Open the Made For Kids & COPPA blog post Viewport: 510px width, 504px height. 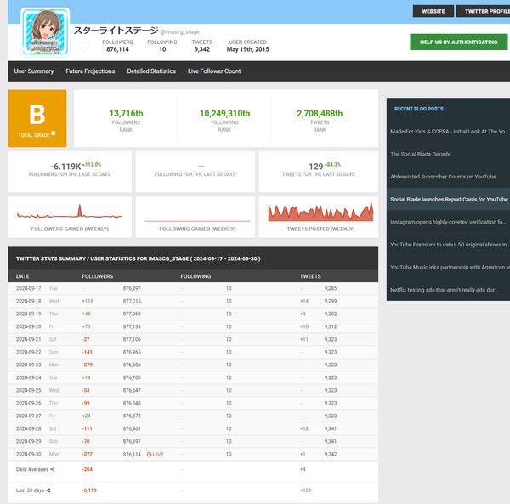point(449,132)
